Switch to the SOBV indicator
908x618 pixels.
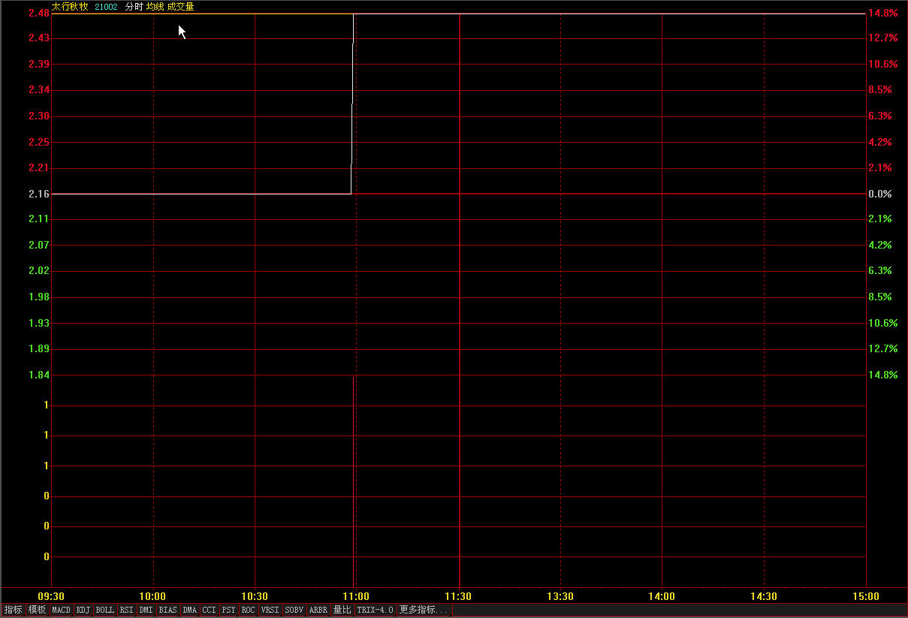pyautogui.click(x=294, y=610)
